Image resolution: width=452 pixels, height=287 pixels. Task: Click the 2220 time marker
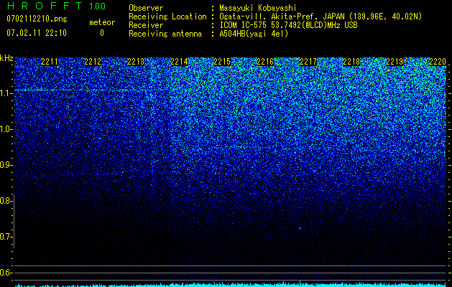tap(438, 62)
